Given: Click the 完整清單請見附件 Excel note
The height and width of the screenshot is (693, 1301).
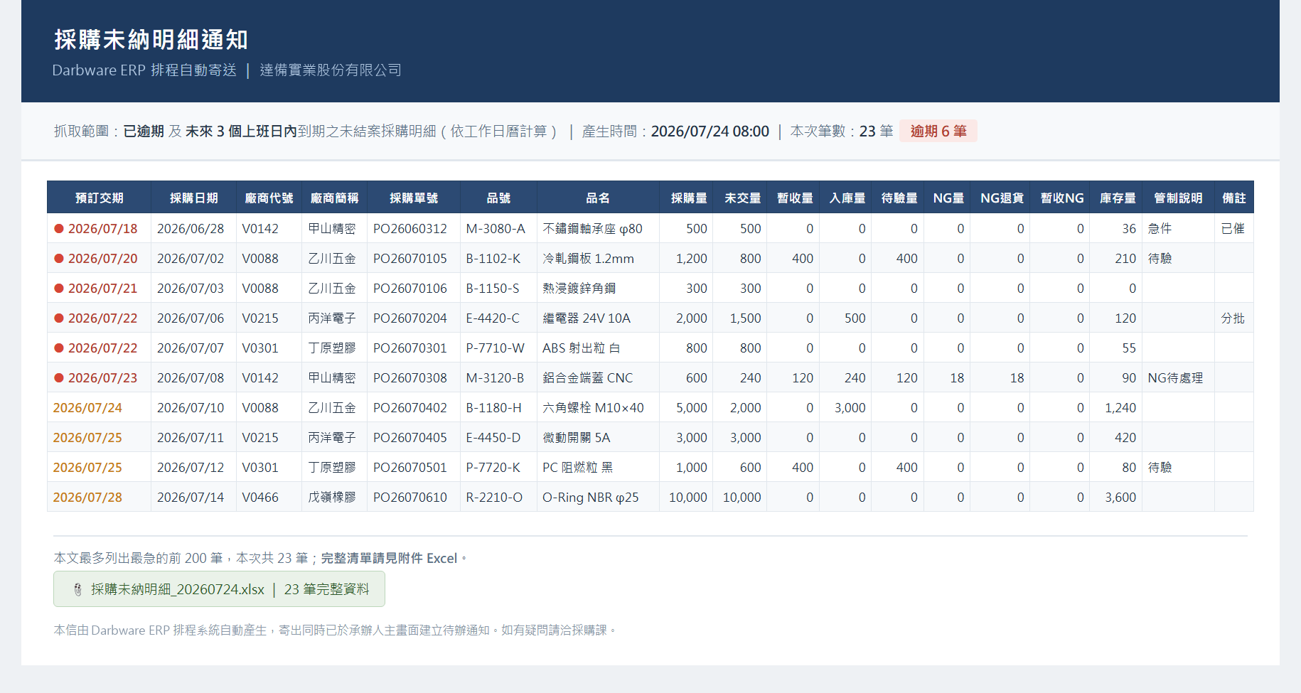Looking at the screenshot, I should tap(389, 559).
